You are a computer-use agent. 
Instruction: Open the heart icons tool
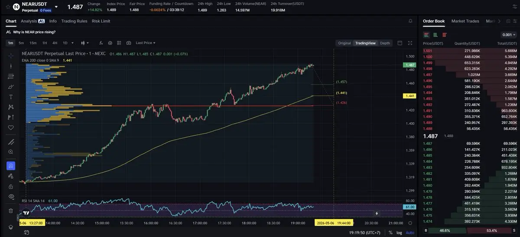coord(11,128)
